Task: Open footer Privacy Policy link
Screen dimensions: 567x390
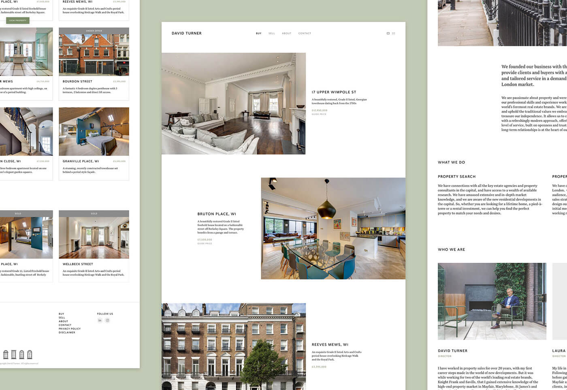Action: tap(70, 328)
